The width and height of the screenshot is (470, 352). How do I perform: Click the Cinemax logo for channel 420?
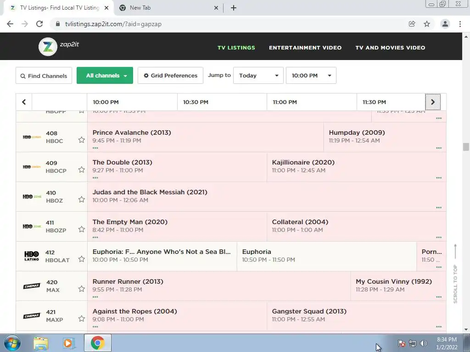(32, 286)
